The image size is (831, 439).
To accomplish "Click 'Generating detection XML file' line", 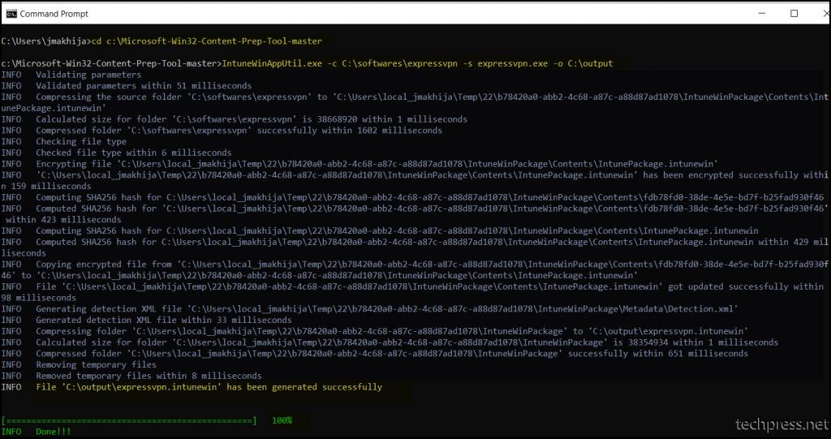I will tap(369, 308).
